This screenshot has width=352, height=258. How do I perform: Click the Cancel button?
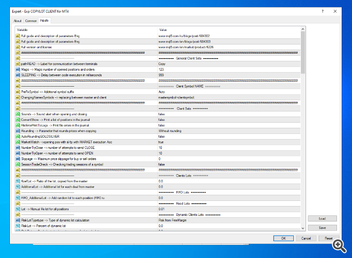pyautogui.click(x=306, y=238)
